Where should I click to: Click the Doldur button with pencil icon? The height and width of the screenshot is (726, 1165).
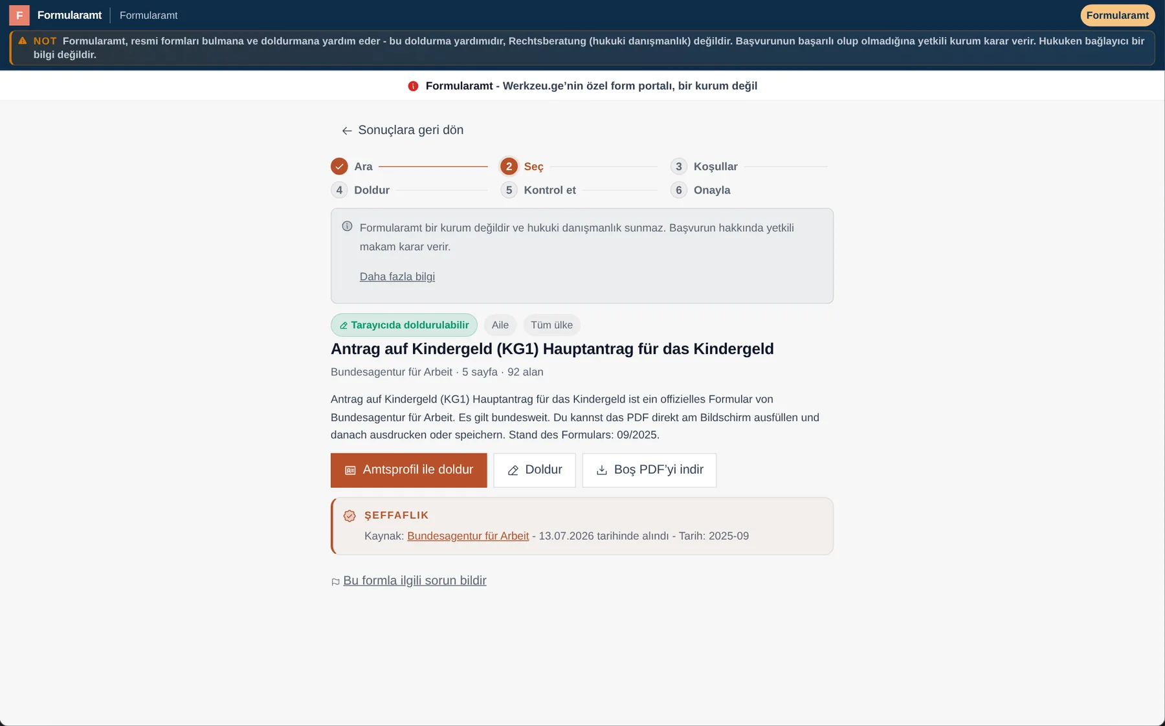pos(535,470)
